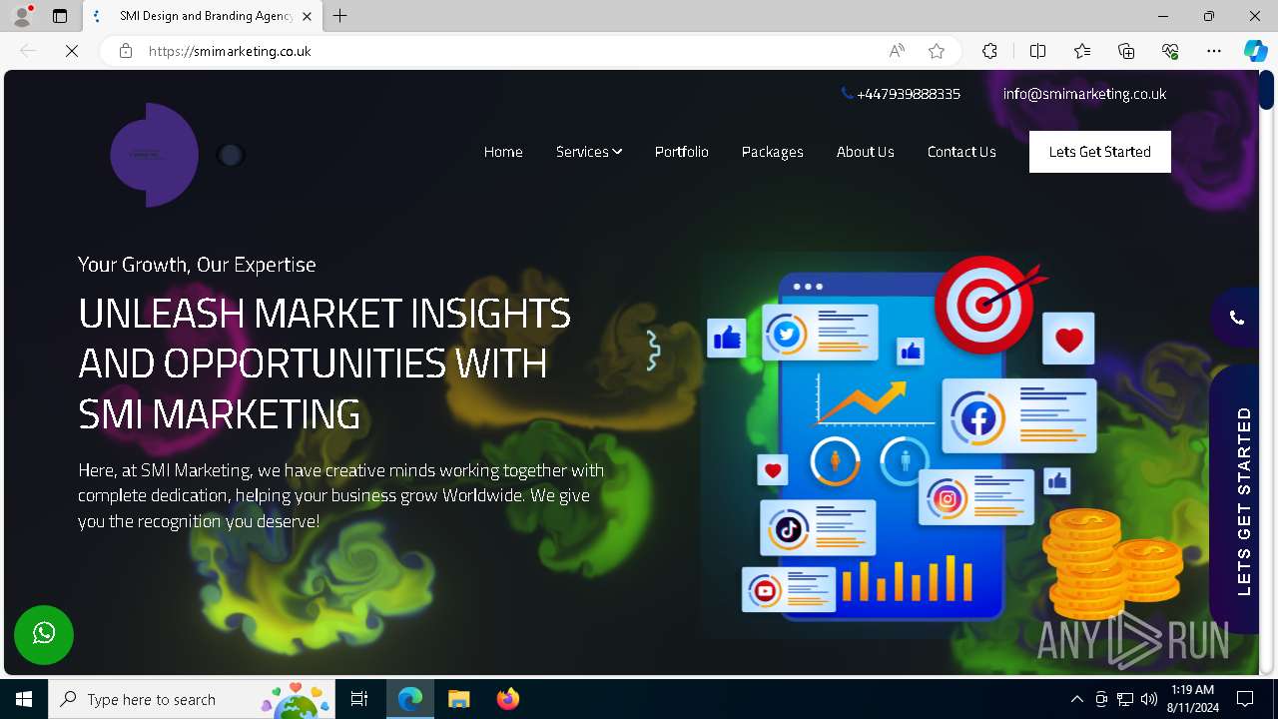The width and height of the screenshot is (1278, 719).
Task: Navigate to About Us
Action: coord(866,152)
